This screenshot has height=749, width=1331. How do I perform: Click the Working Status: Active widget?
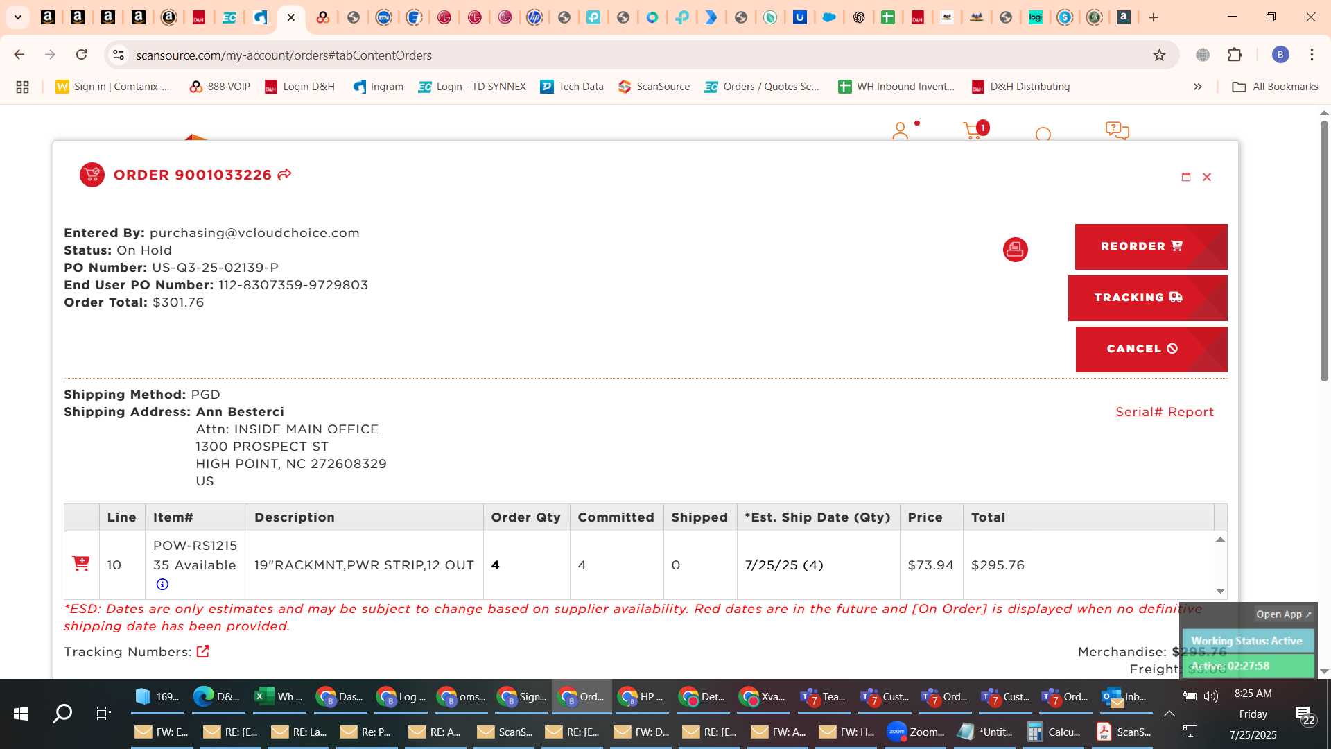point(1246,641)
